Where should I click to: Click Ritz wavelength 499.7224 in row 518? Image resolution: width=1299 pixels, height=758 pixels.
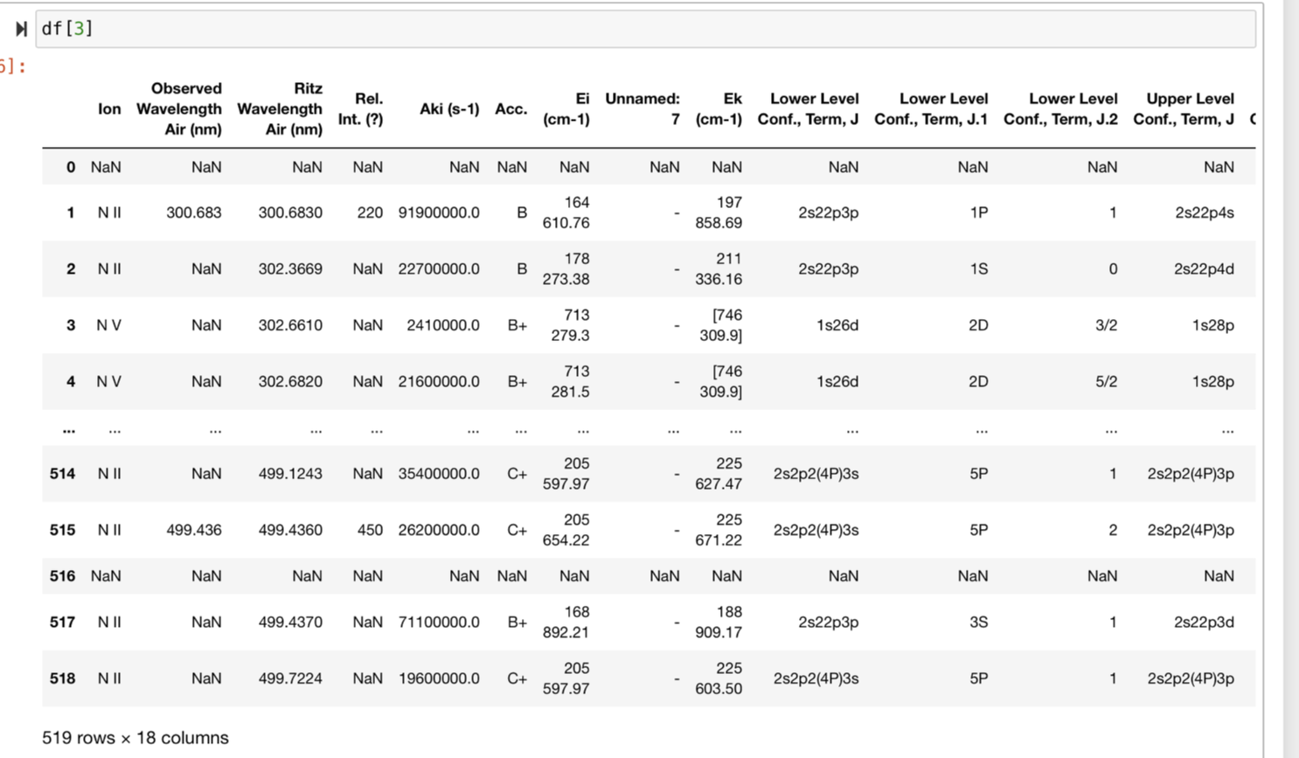(290, 678)
